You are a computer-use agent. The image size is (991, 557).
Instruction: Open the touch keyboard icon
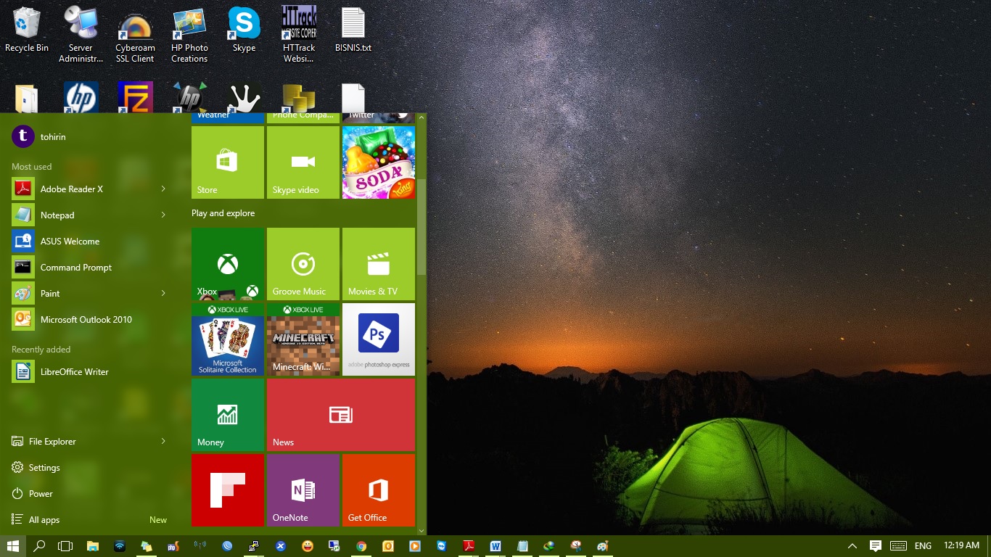[x=898, y=546]
